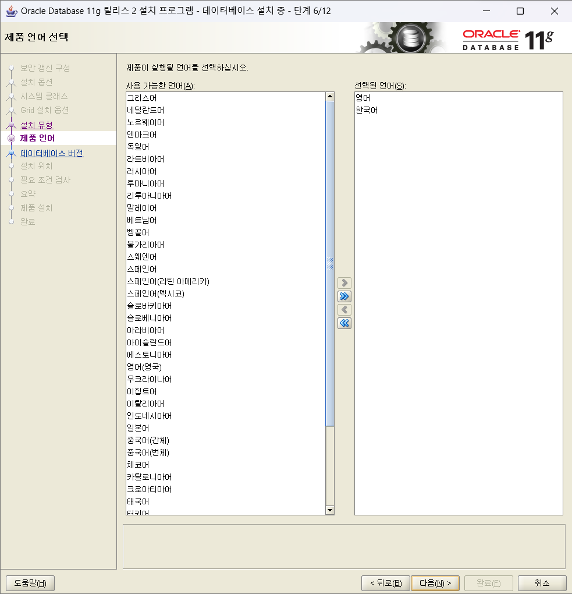Click the scroll-up arrow of the available languages list
Image resolution: width=572 pixels, height=594 pixels.
[330, 96]
